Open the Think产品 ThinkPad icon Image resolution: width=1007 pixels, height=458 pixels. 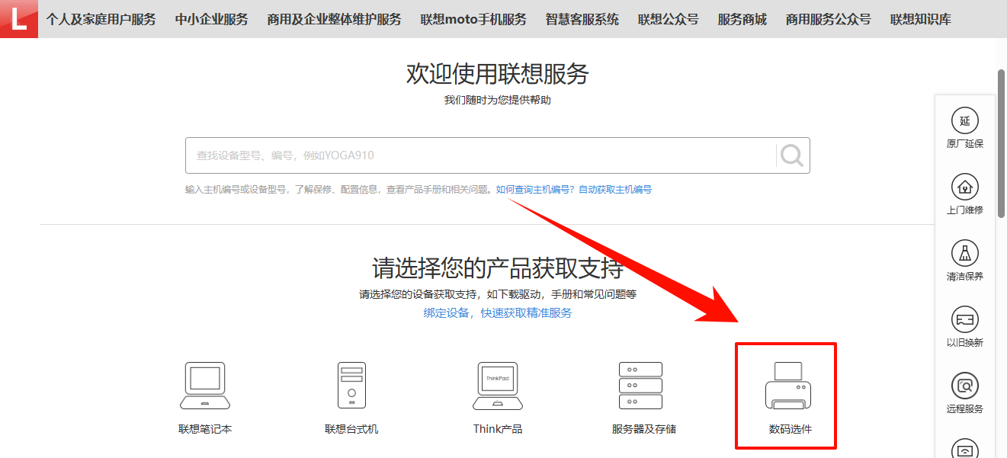[x=496, y=385]
